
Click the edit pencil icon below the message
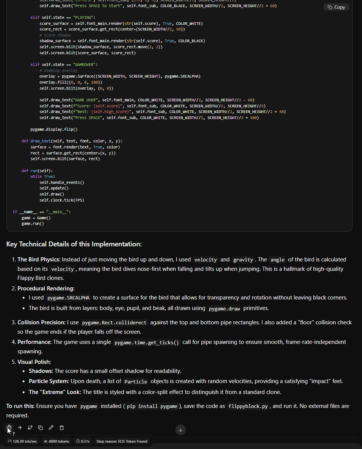pyautogui.click(x=51, y=428)
